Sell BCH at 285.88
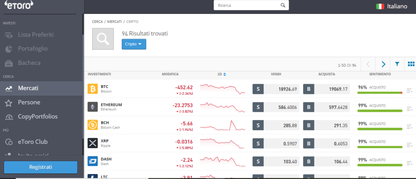The height and width of the screenshot is (179, 416). click(276, 125)
